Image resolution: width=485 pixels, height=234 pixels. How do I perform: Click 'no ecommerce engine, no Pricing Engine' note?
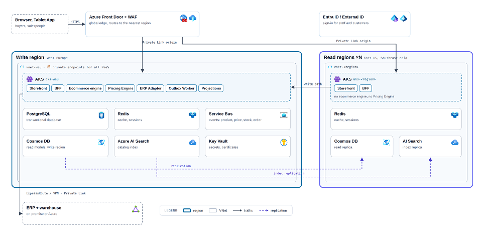point(364,96)
